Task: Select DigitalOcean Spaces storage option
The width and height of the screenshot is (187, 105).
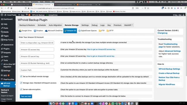Action: (87, 31)
